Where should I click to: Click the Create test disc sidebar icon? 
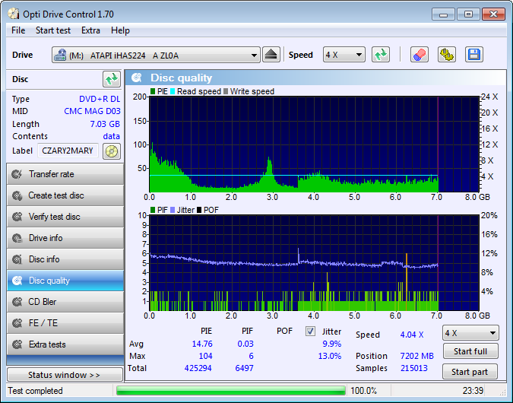click(x=17, y=195)
